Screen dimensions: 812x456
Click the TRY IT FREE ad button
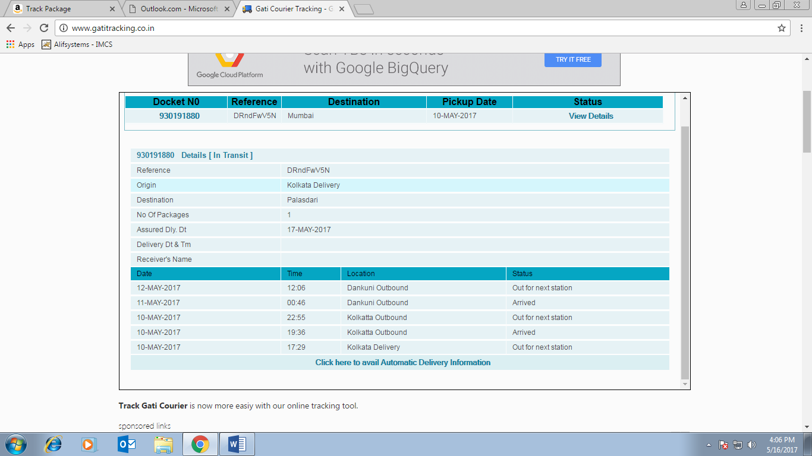click(x=573, y=59)
